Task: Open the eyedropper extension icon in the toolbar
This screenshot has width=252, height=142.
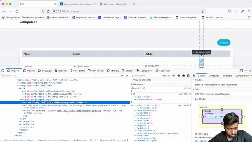Action: 243,11
